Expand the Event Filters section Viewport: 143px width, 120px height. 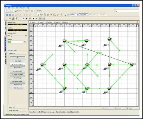[x=17, y=54]
